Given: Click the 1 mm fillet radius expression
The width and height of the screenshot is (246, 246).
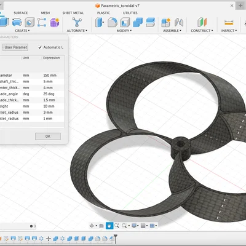Looking at the screenshot, I should point(47,118).
